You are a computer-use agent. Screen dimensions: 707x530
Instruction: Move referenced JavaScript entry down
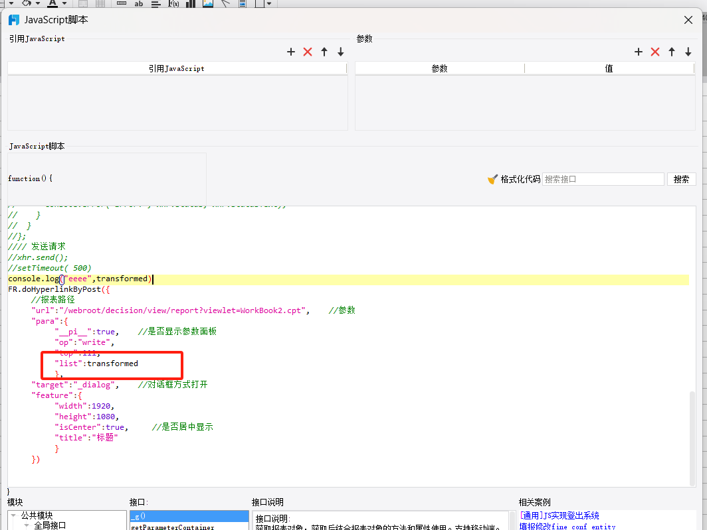tap(341, 52)
